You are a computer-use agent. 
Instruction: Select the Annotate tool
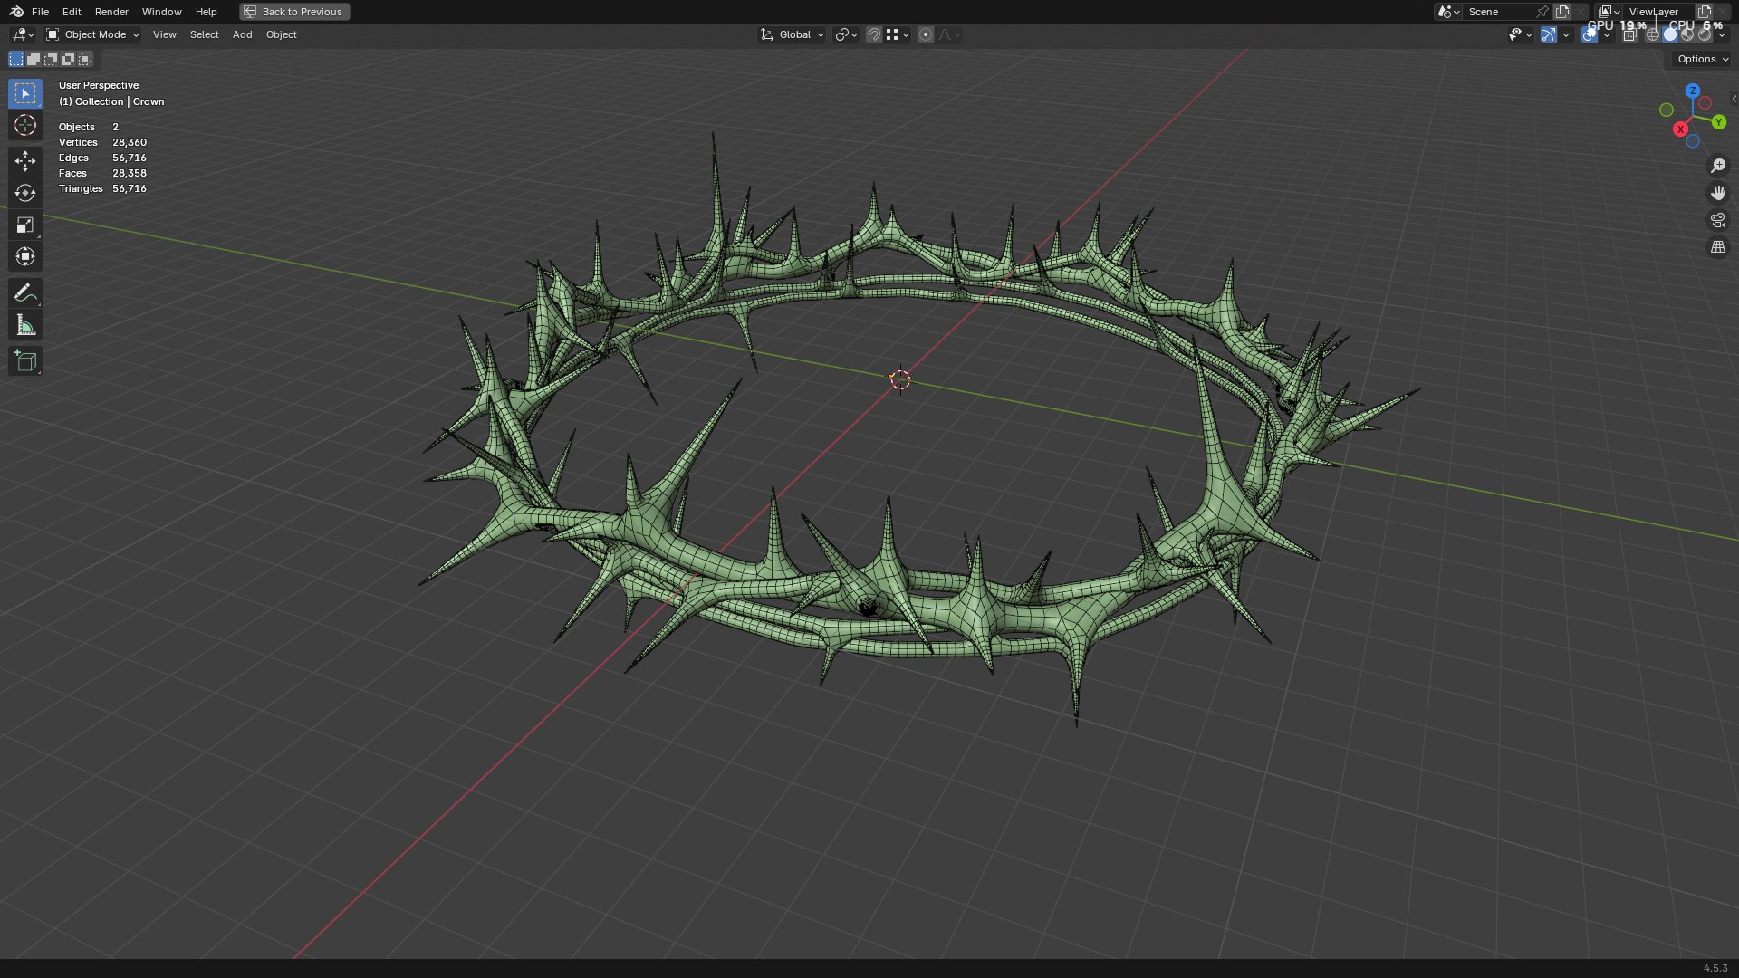[25, 292]
